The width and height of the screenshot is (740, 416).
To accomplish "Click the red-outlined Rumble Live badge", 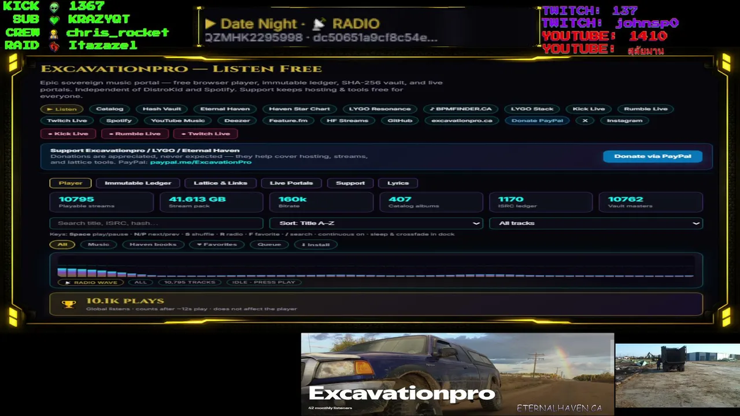I will tap(135, 133).
